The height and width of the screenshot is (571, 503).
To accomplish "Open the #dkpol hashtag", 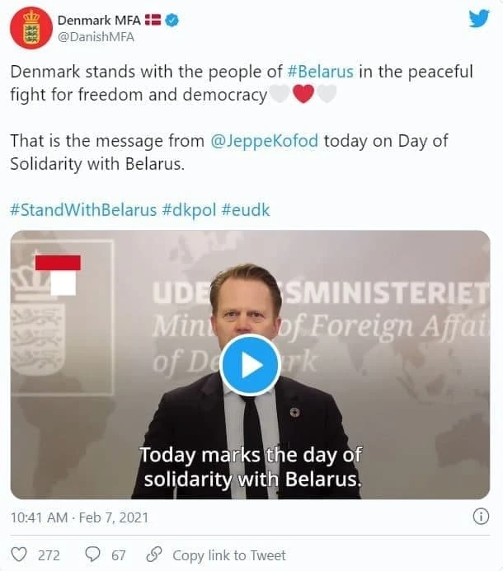I will tap(189, 210).
